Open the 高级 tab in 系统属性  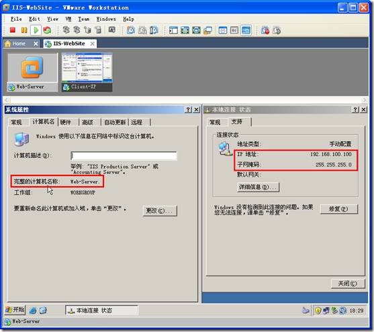pos(87,122)
